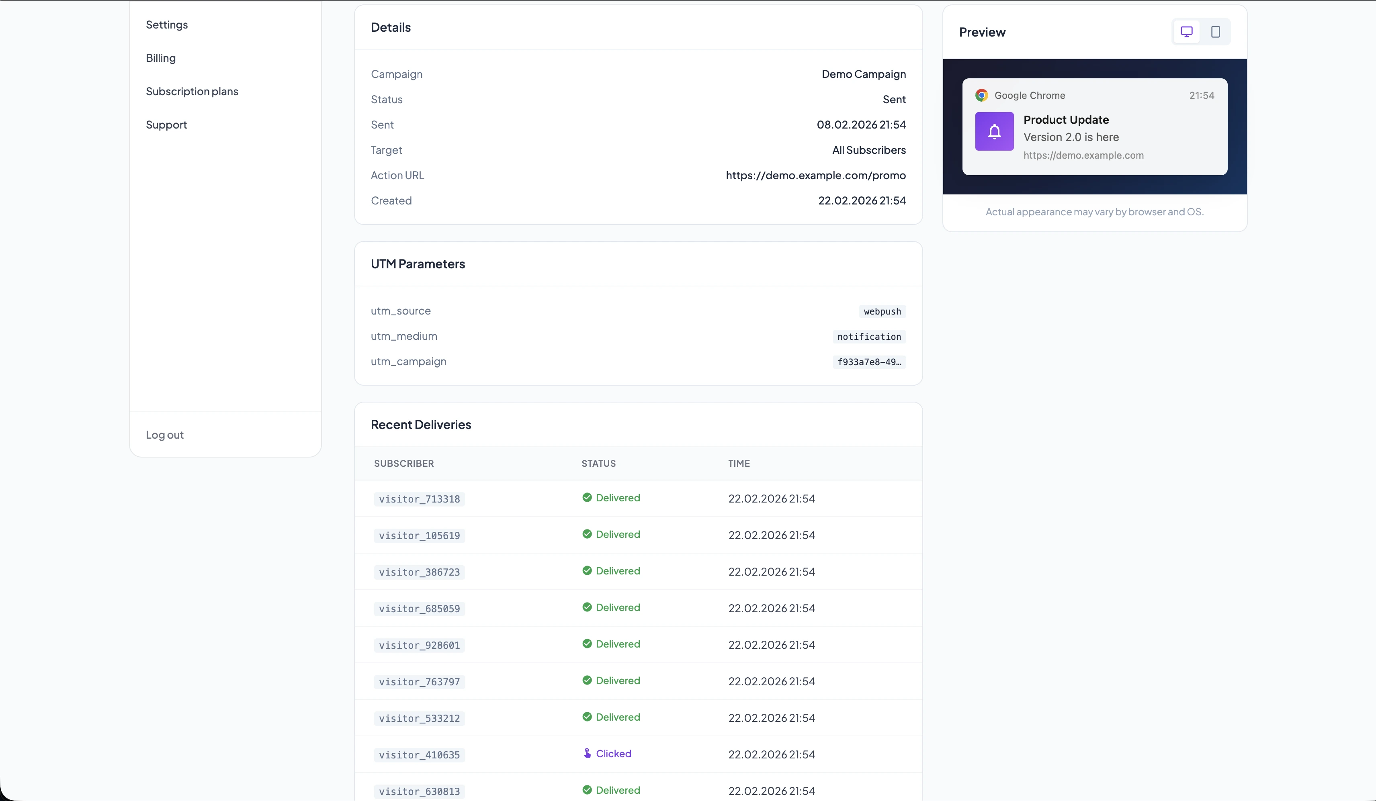Click Delivered checkmark icon for visitor_713318
The width and height of the screenshot is (1376, 801).
pos(587,498)
